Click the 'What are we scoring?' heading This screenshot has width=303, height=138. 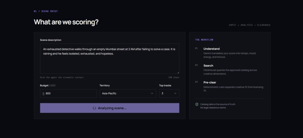[66, 22]
